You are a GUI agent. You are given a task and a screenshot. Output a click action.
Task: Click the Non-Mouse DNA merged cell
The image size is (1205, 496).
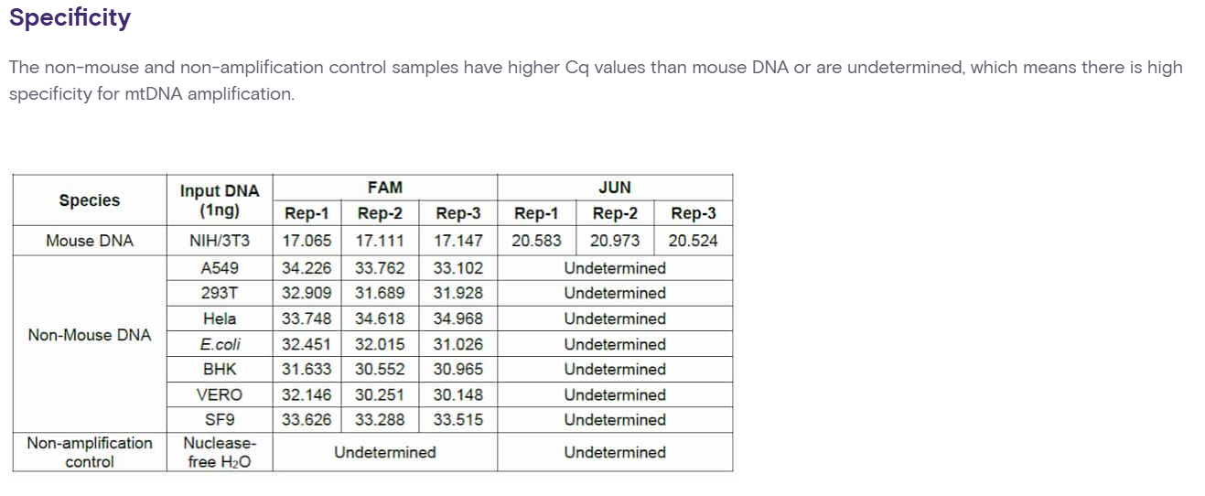click(90, 335)
